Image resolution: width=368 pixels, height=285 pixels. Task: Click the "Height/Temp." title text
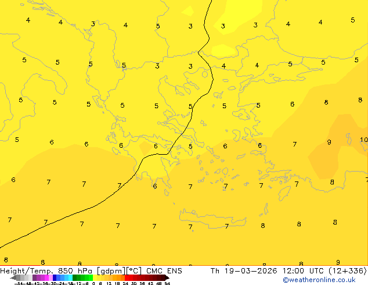27,271
